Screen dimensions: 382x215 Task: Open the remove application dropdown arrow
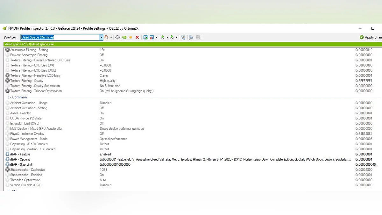[156, 37]
